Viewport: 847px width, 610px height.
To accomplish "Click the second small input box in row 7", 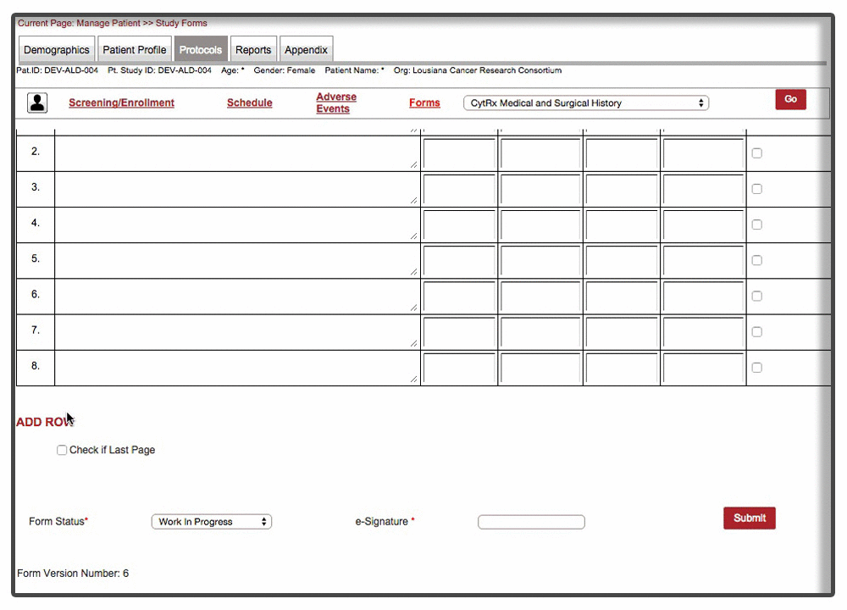I will [540, 332].
